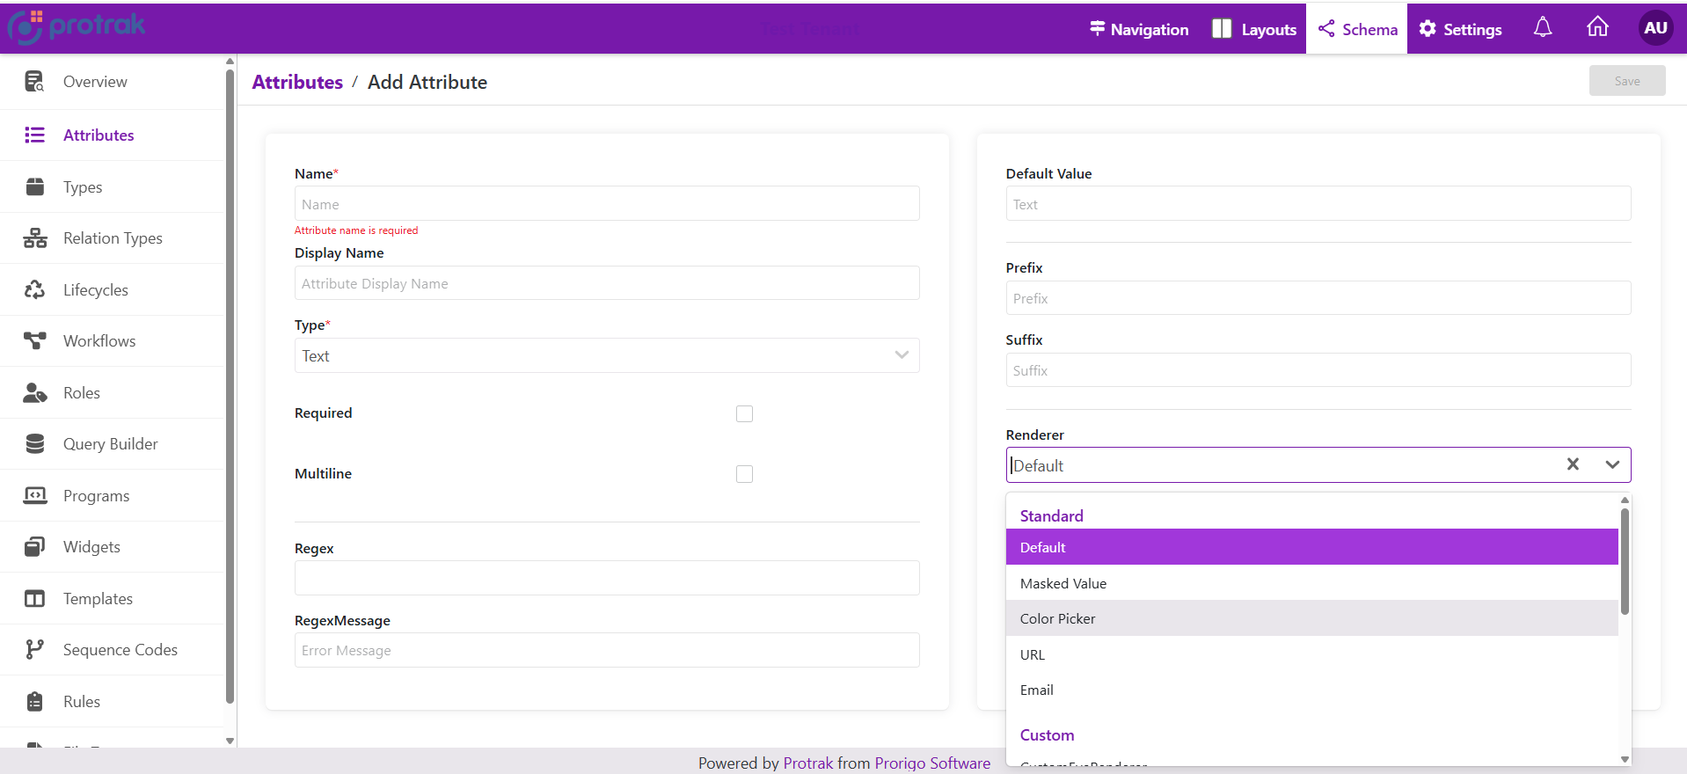Go to home via house icon
The width and height of the screenshot is (1687, 774).
(1597, 28)
